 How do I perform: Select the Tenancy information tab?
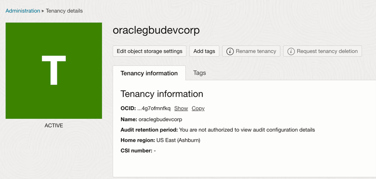[149, 73]
